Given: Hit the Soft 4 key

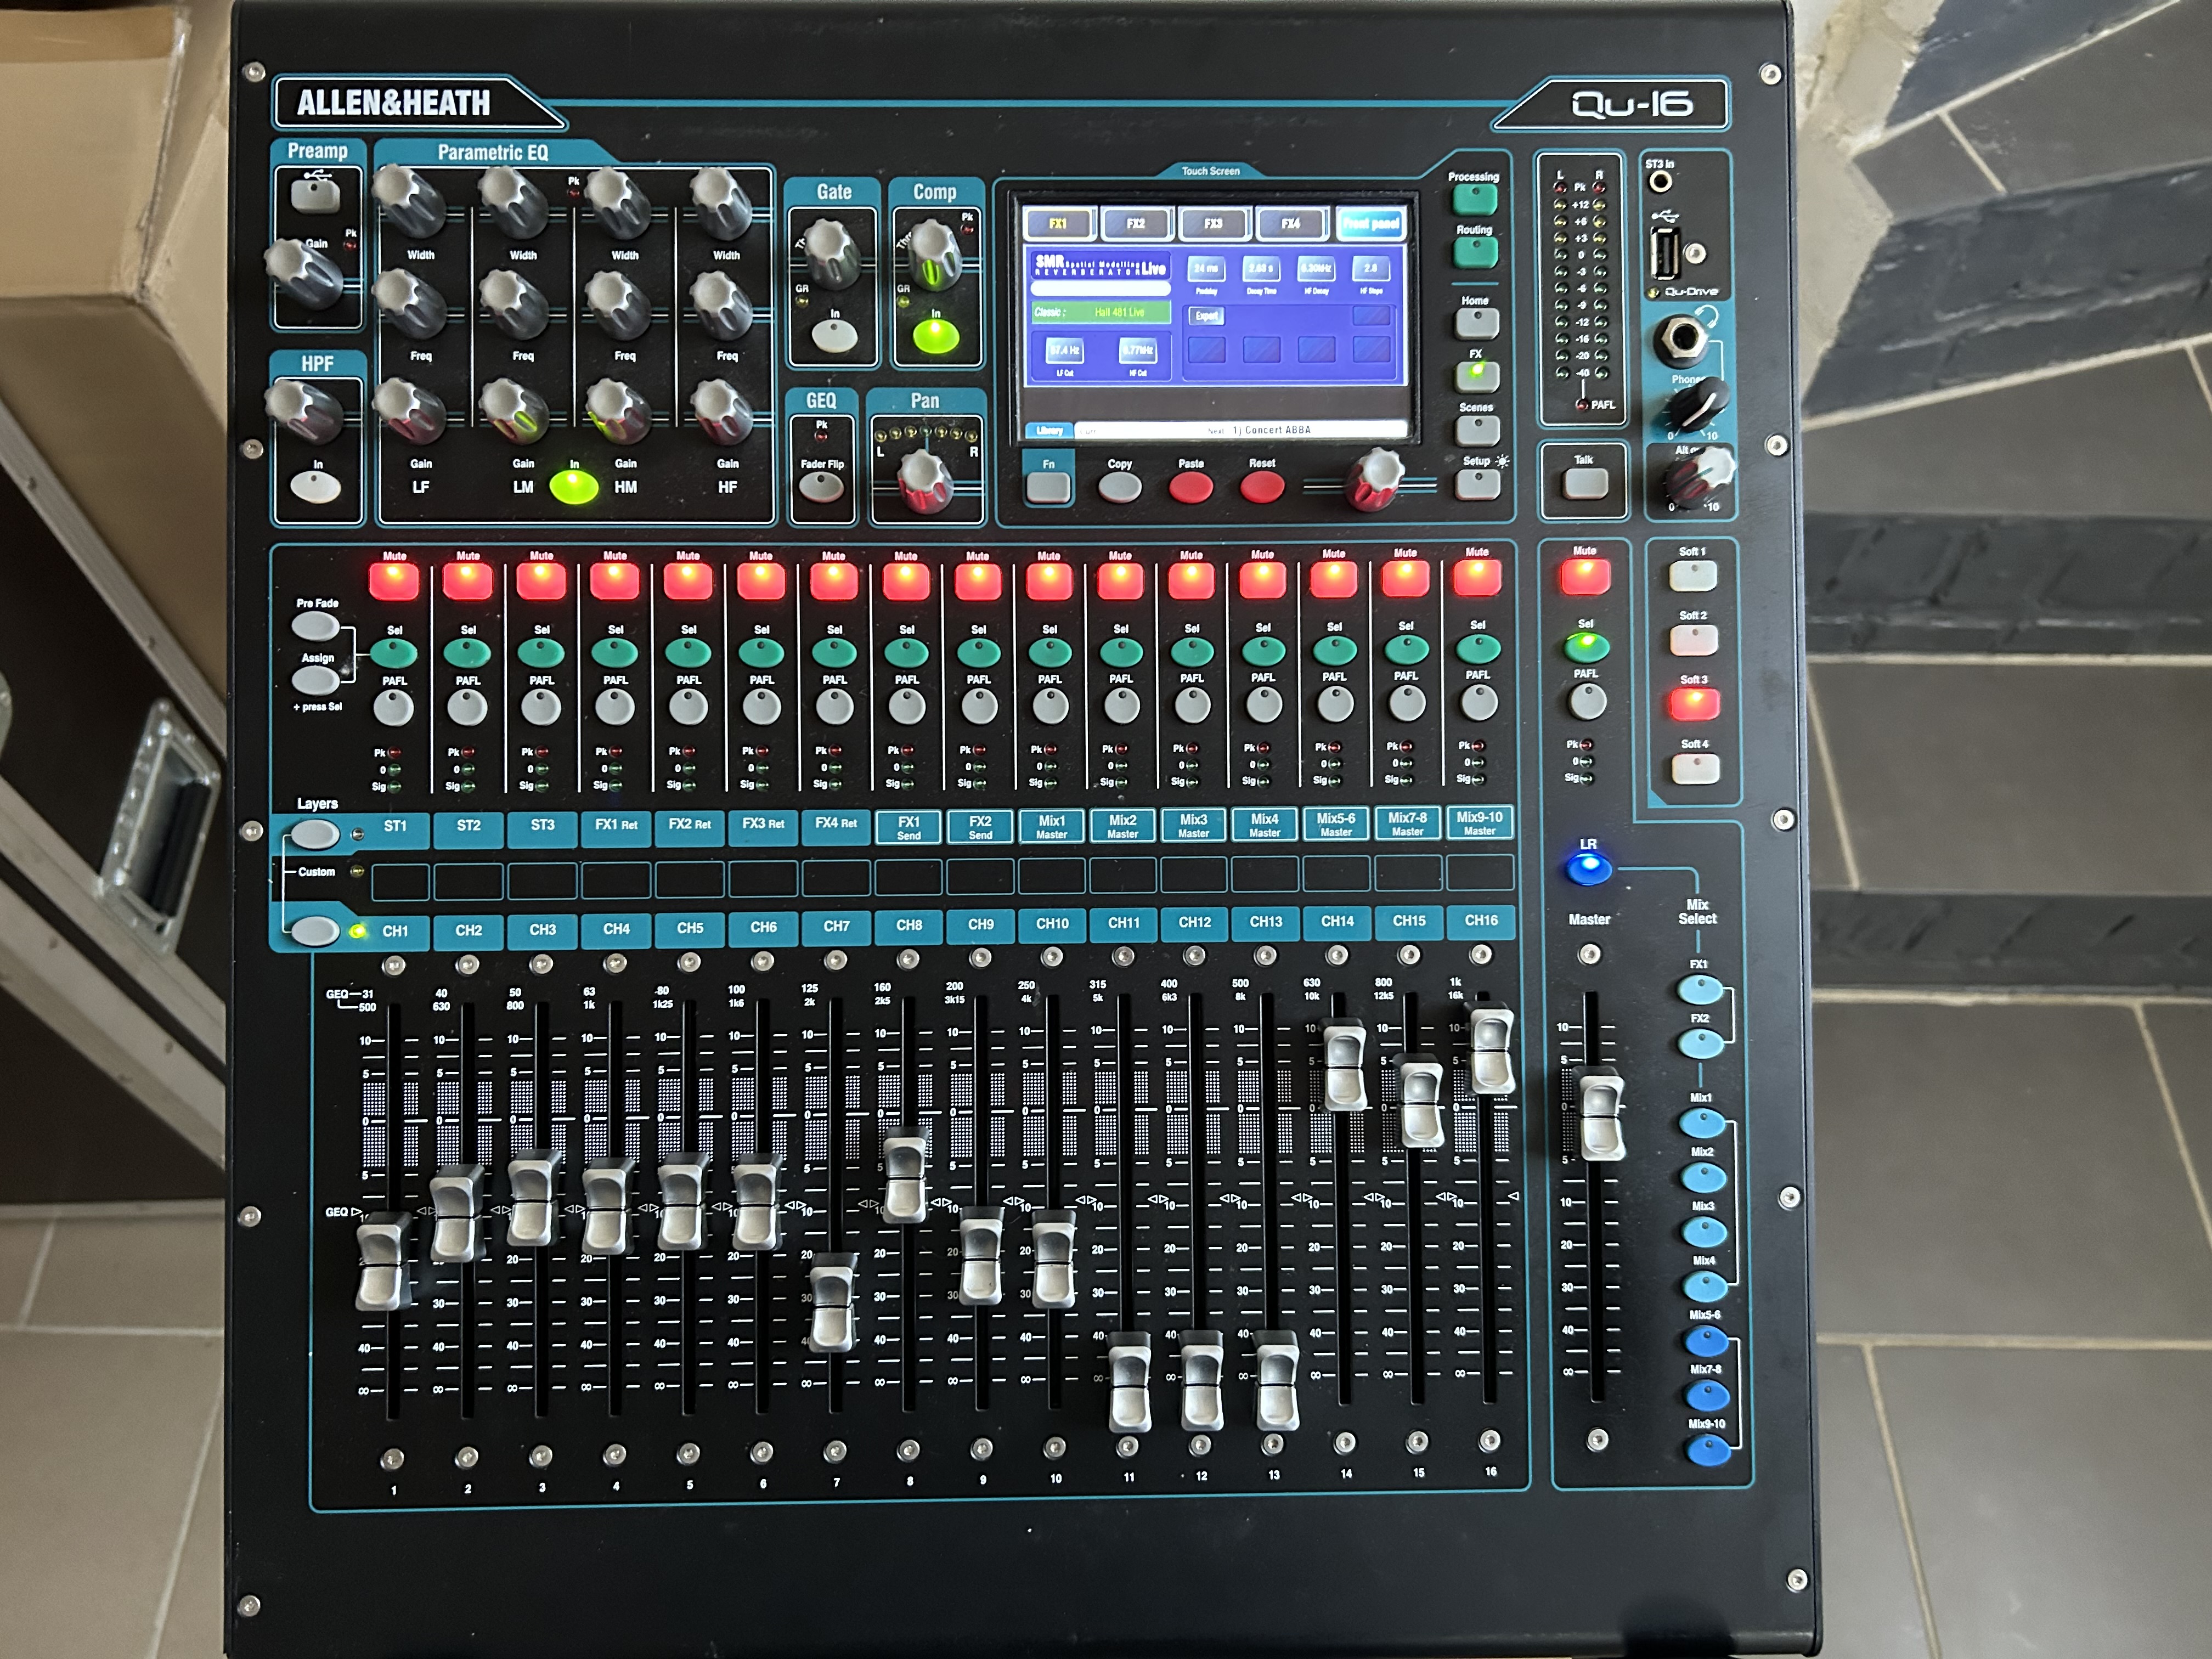Looking at the screenshot, I should coord(1695,768).
